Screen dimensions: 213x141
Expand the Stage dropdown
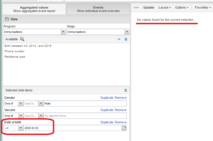127,32
